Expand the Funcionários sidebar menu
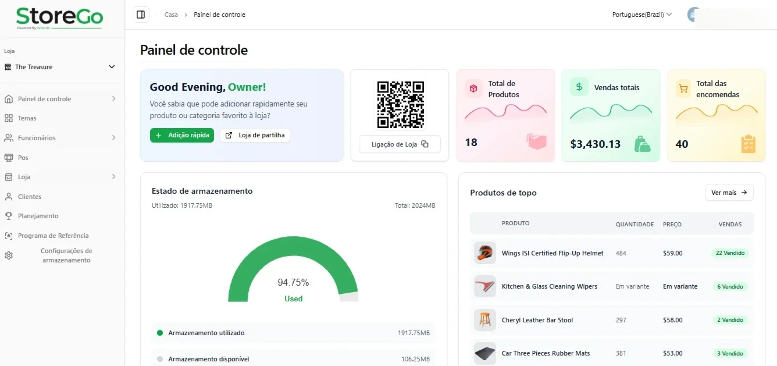777x366 pixels. [113, 138]
